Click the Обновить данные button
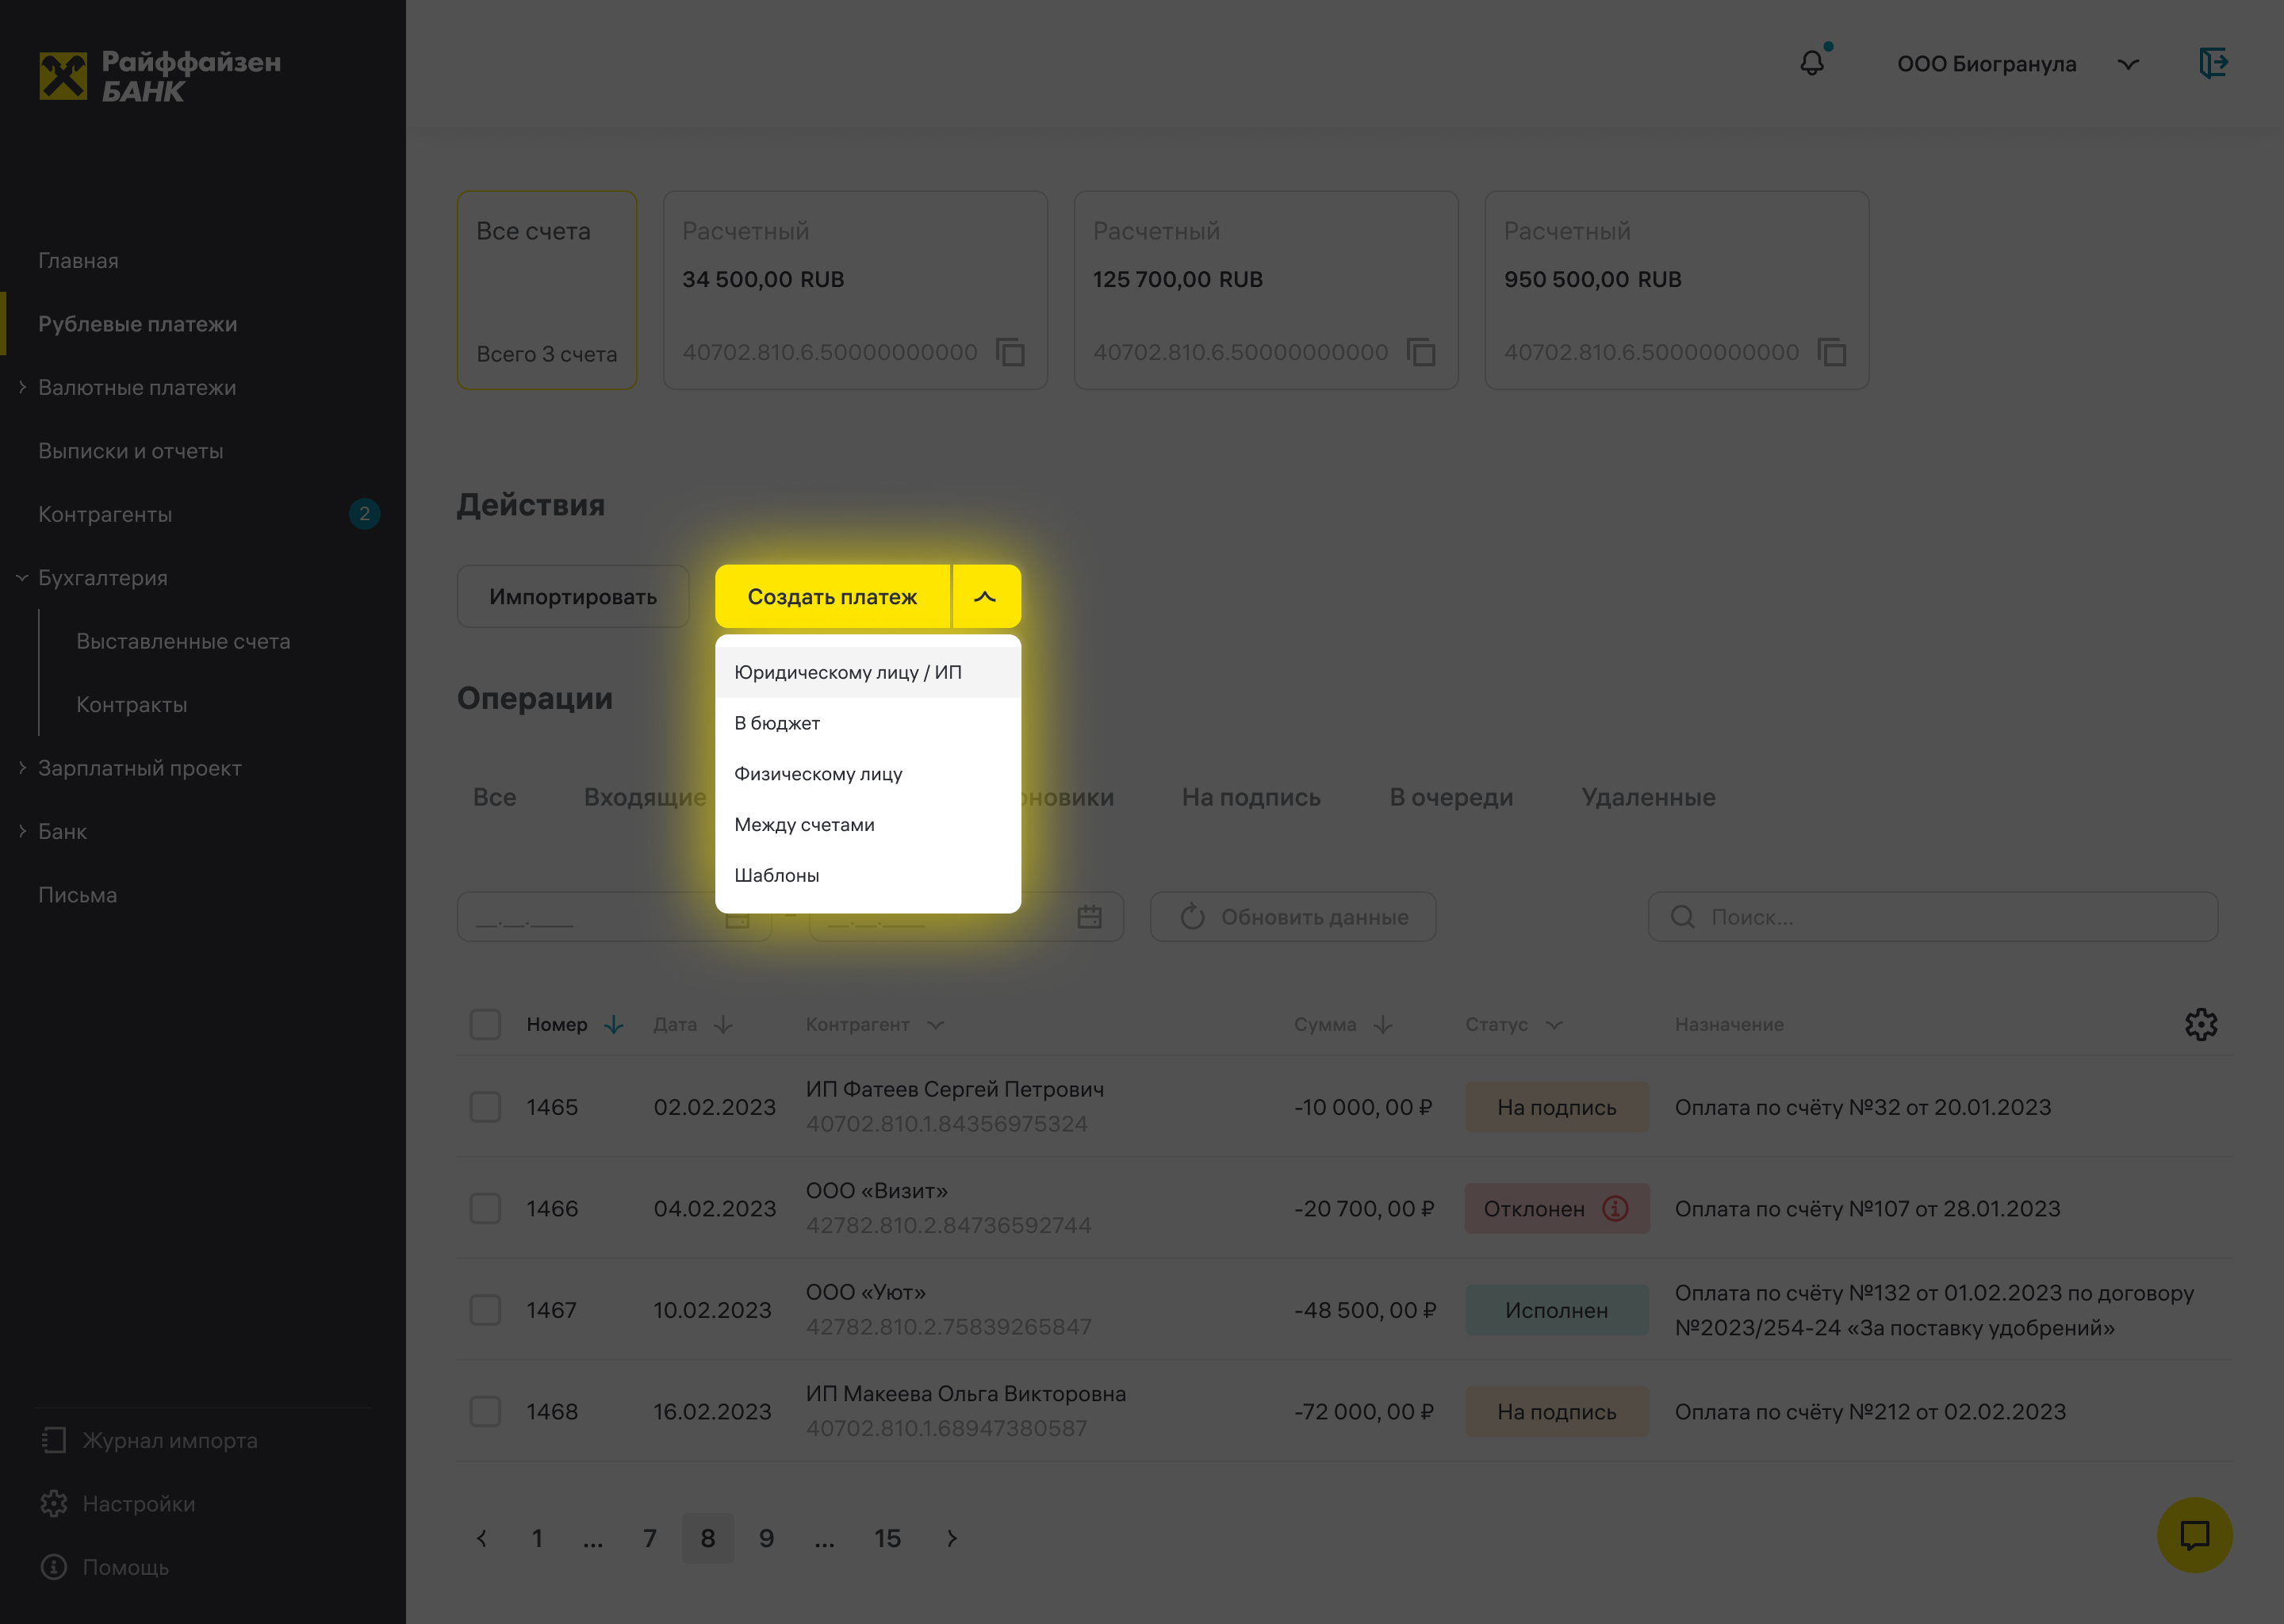The width and height of the screenshot is (2284, 1624). coord(1293,917)
